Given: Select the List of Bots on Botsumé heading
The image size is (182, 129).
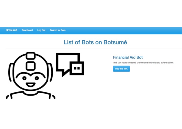Looking at the screenshot, I should [x=95, y=42].
